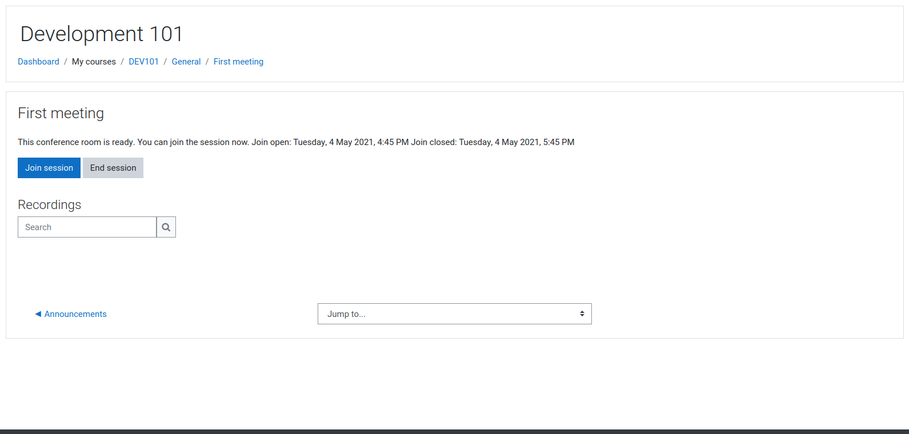Focus the recordings Search field

click(87, 227)
